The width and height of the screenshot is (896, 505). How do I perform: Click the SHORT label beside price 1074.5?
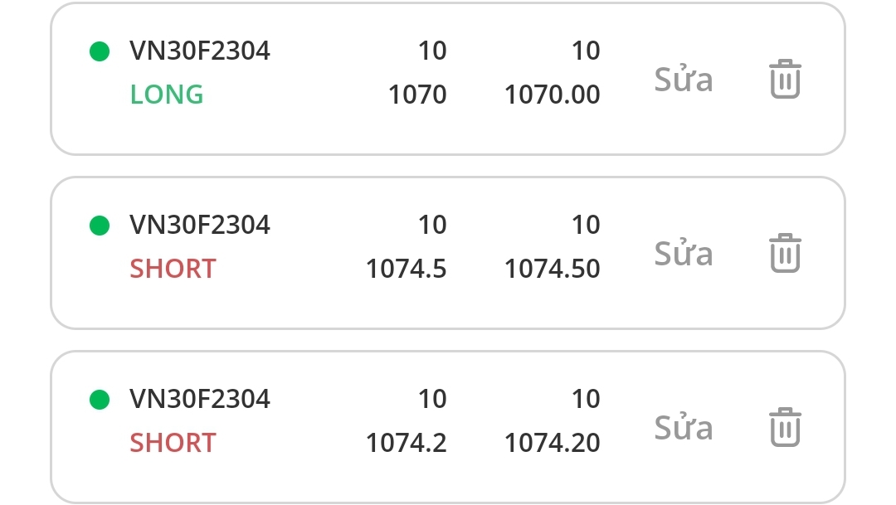173,269
